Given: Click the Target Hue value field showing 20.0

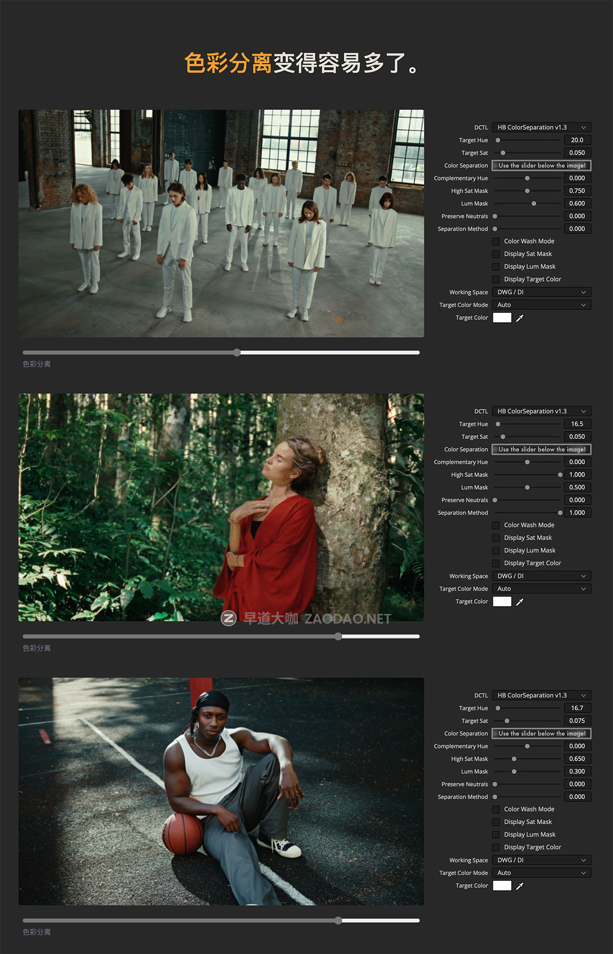Looking at the screenshot, I should [577, 140].
